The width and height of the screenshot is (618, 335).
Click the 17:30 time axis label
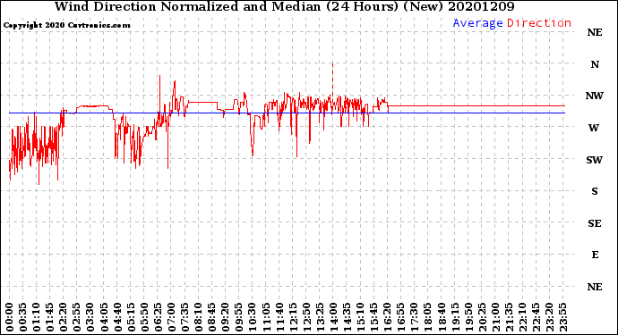point(414,317)
